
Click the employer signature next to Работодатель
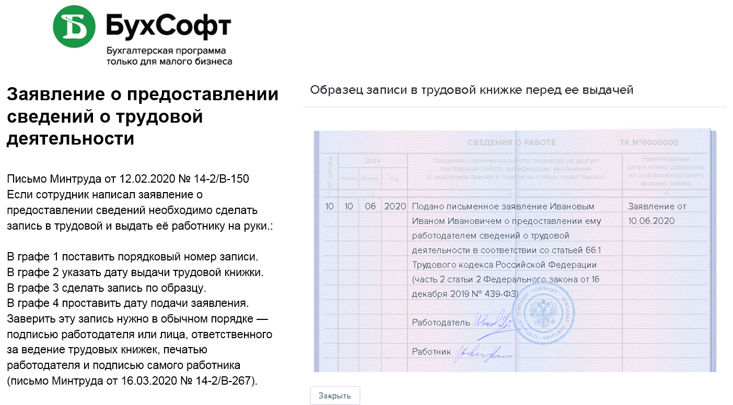(491, 320)
